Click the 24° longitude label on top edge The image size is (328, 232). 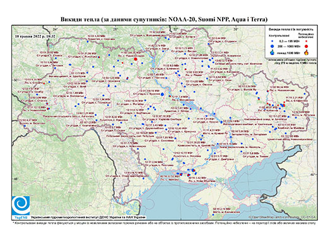56,29
